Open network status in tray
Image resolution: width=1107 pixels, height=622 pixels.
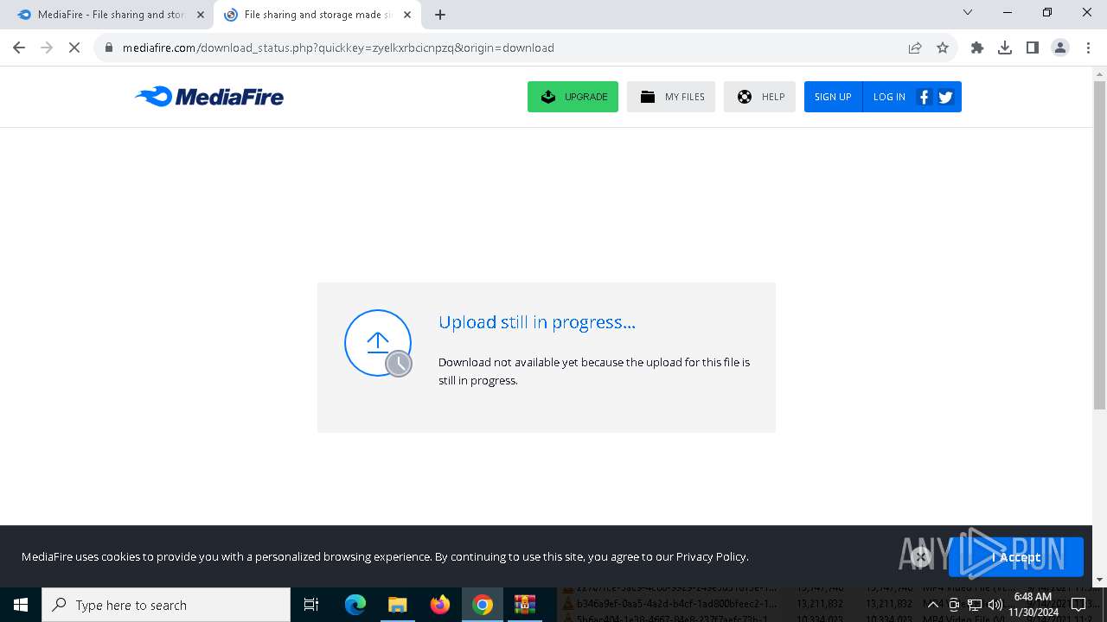click(974, 605)
